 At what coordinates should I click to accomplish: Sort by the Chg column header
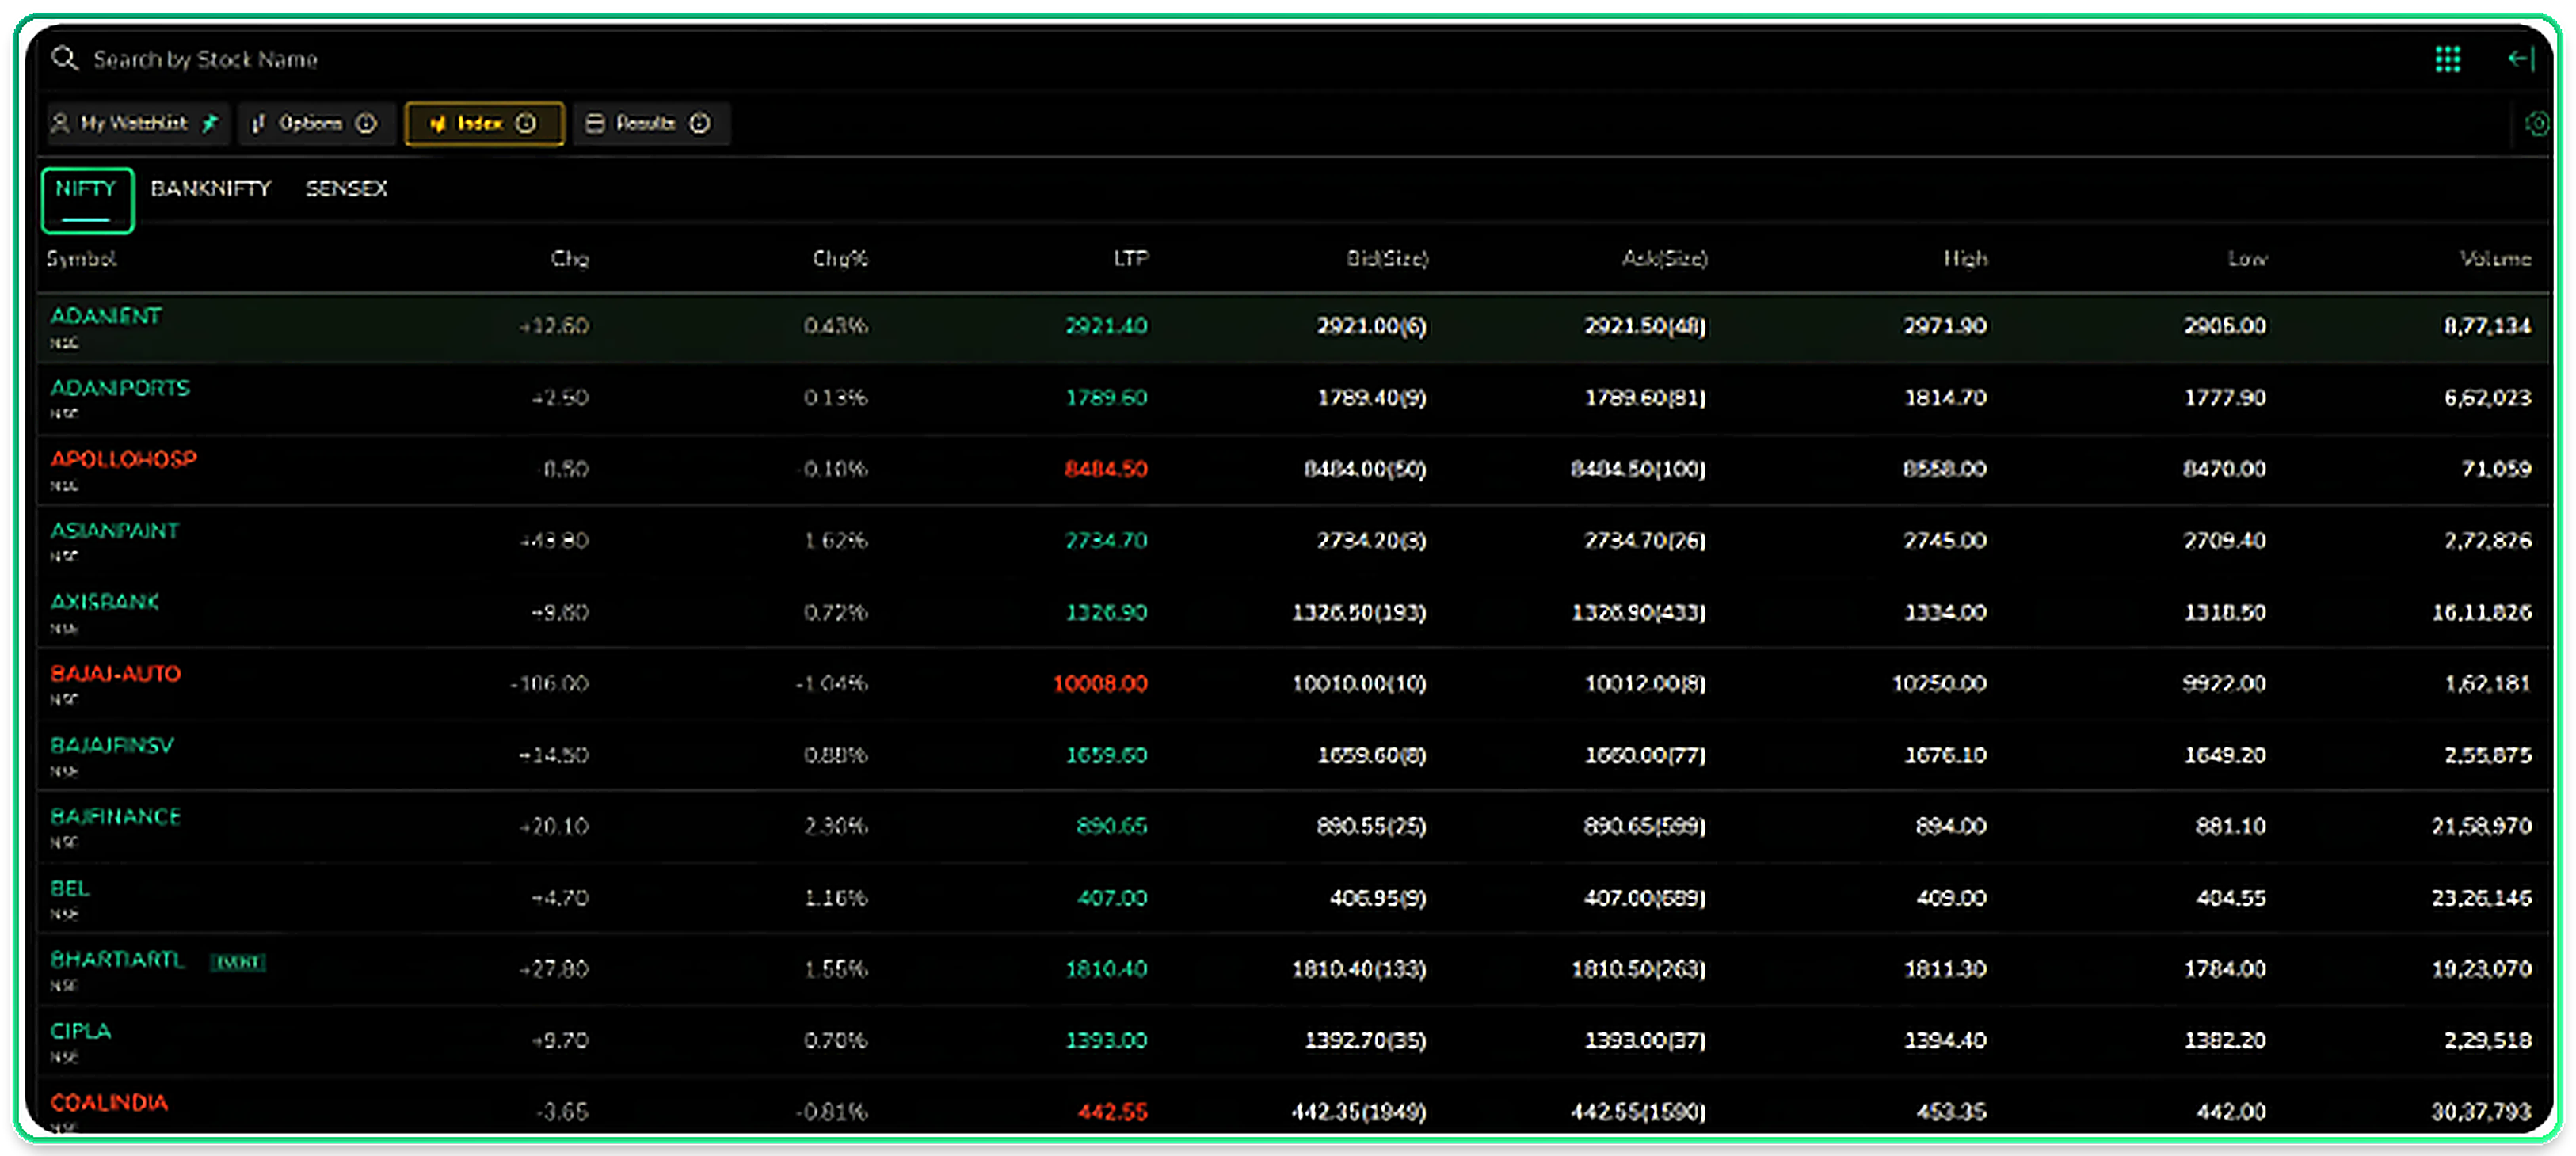pyautogui.click(x=570, y=259)
